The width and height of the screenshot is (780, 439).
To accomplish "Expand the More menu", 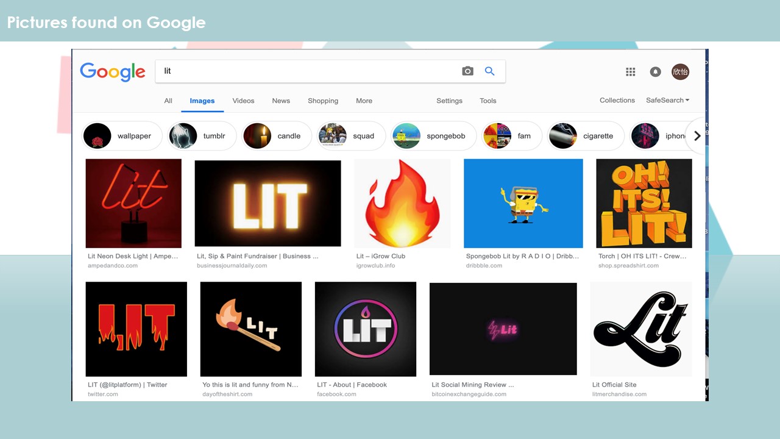I will click(x=364, y=101).
